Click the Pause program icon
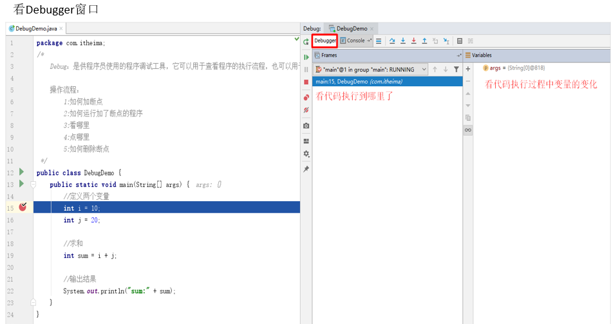The height and width of the screenshot is (324, 611). click(306, 69)
